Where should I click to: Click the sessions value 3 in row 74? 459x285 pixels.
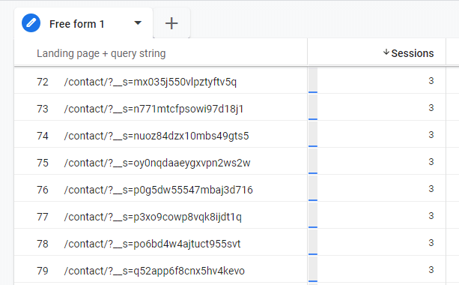pos(431,134)
